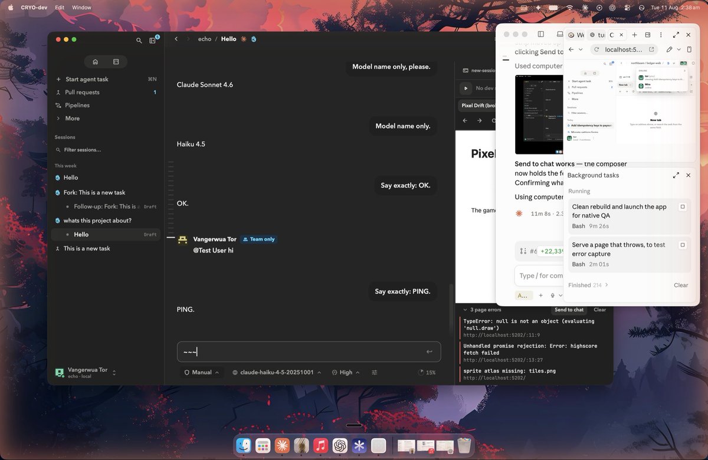
Task: Switch to the tu browser tab
Action: click(x=597, y=35)
